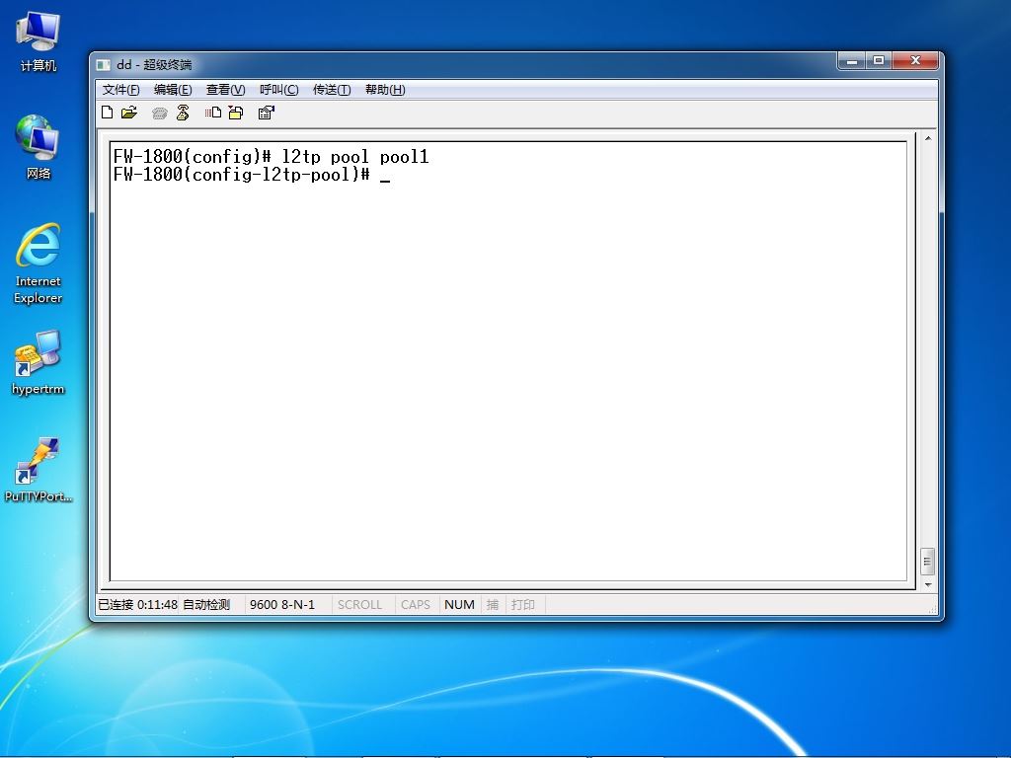Click the Call (connect) phone icon

click(x=159, y=114)
